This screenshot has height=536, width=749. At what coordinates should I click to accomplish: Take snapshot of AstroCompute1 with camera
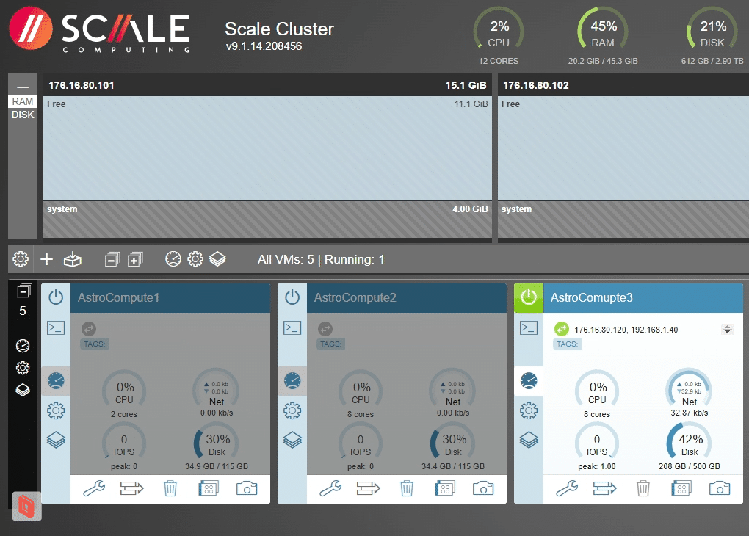(247, 489)
